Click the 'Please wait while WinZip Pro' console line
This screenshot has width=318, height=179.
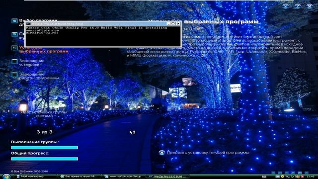(x=96, y=28)
